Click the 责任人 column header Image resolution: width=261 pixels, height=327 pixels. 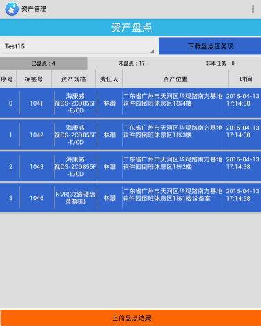pyautogui.click(x=109, y=79)
